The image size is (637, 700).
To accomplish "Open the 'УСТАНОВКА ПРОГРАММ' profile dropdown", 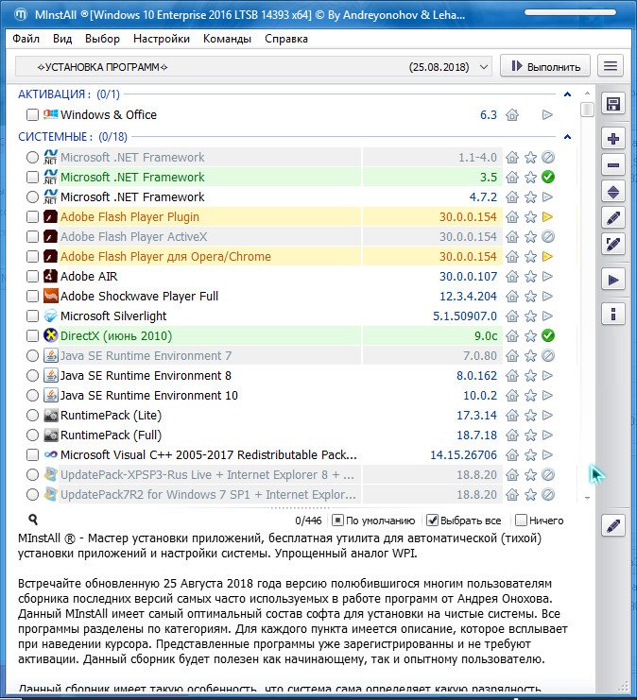I will [253, 67].
